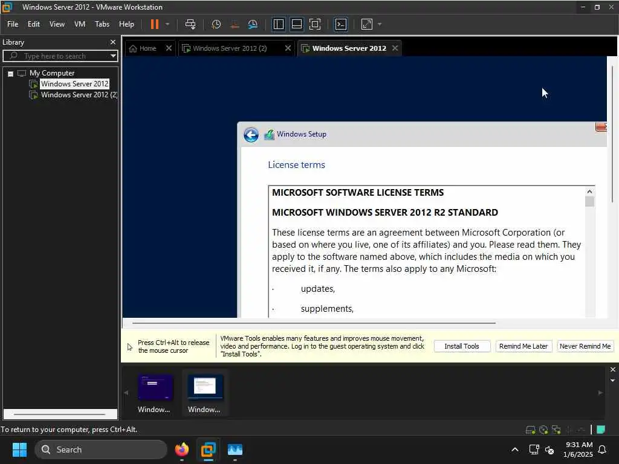Toggle the console view button
619x464 pixels.
pos(341,24)
